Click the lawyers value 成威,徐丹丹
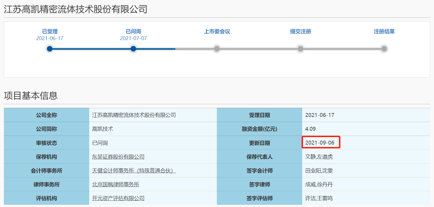This screenshot has height=207, width=434. pyautogui.click(x=319, y=185)
